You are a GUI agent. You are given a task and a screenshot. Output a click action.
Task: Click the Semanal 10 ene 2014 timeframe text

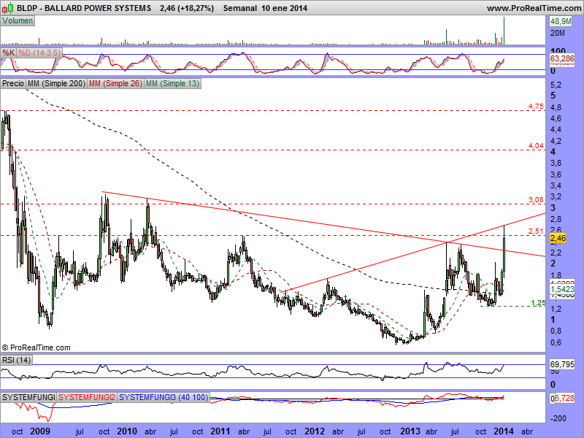tap(265, 8)
